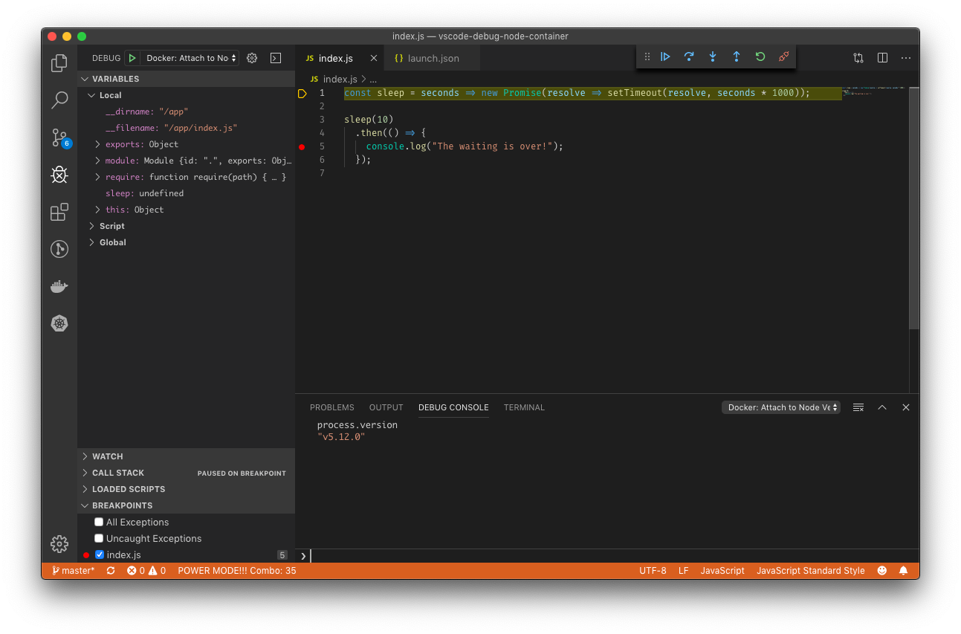Collapse the BREAKPOINTS section
The height and width of the screenshot is (634, 961).
pyautogui.click(x=186, y=505)
